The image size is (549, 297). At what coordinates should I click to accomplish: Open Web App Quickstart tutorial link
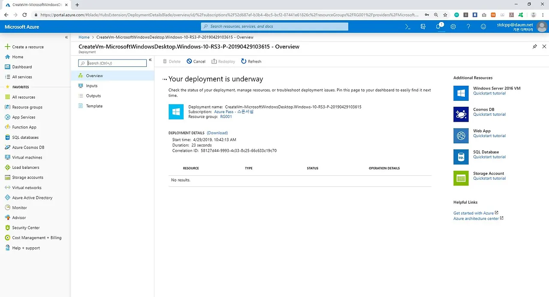pos(489,136)
